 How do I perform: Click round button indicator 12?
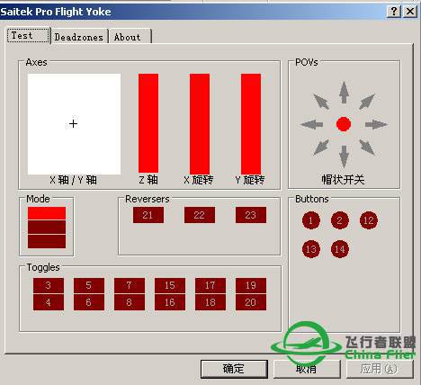[x=369, y=220]
